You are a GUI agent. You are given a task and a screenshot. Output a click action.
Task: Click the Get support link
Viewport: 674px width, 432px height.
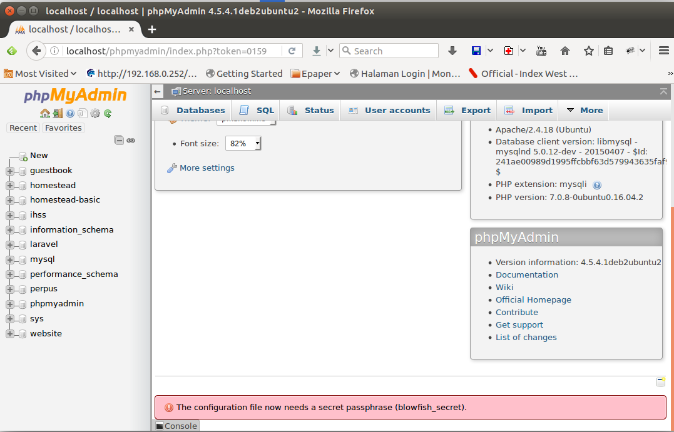(519, 324)
